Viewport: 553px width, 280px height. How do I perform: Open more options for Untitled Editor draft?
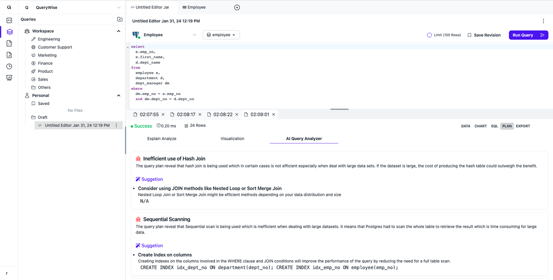point(116,126)
